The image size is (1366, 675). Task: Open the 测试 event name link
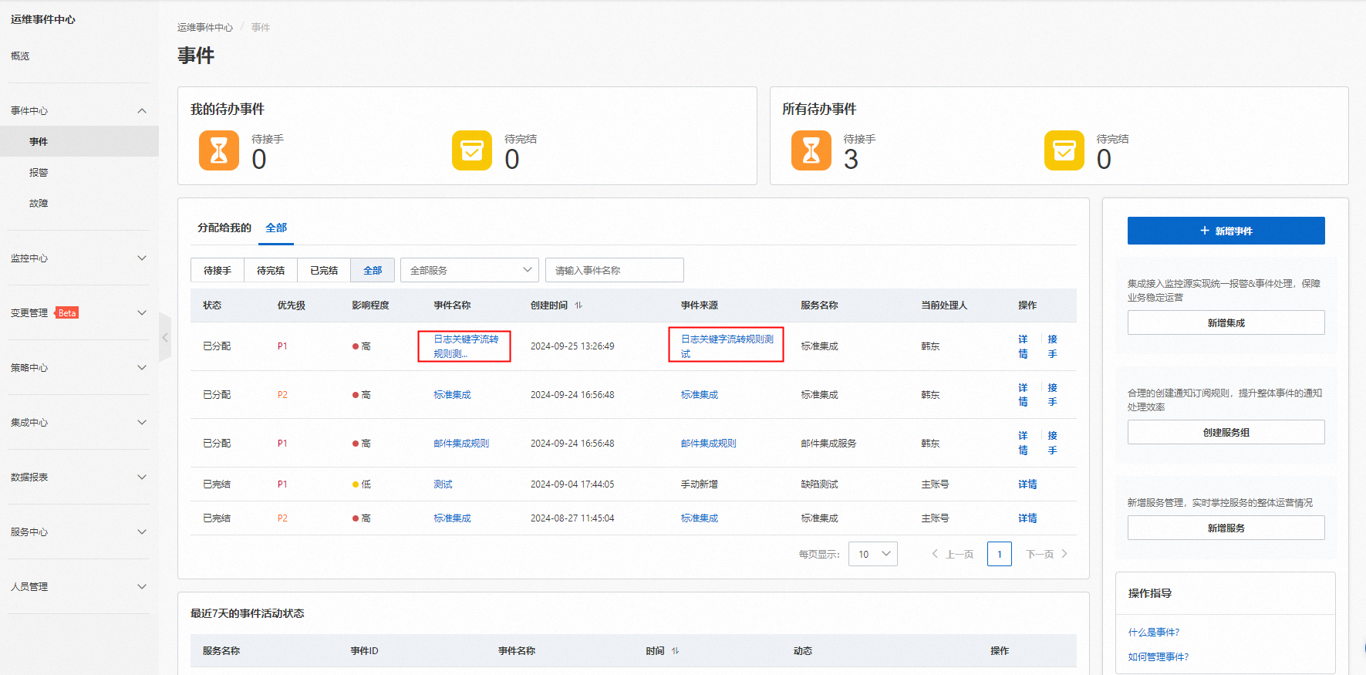(x=443, y=484)
